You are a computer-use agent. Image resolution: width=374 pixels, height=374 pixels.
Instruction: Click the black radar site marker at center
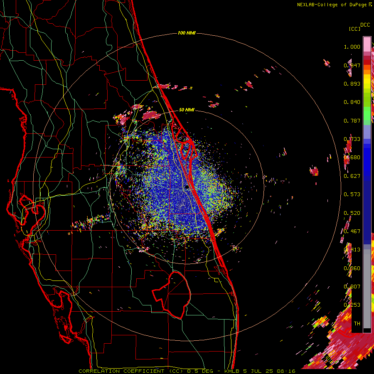[187, 187]
